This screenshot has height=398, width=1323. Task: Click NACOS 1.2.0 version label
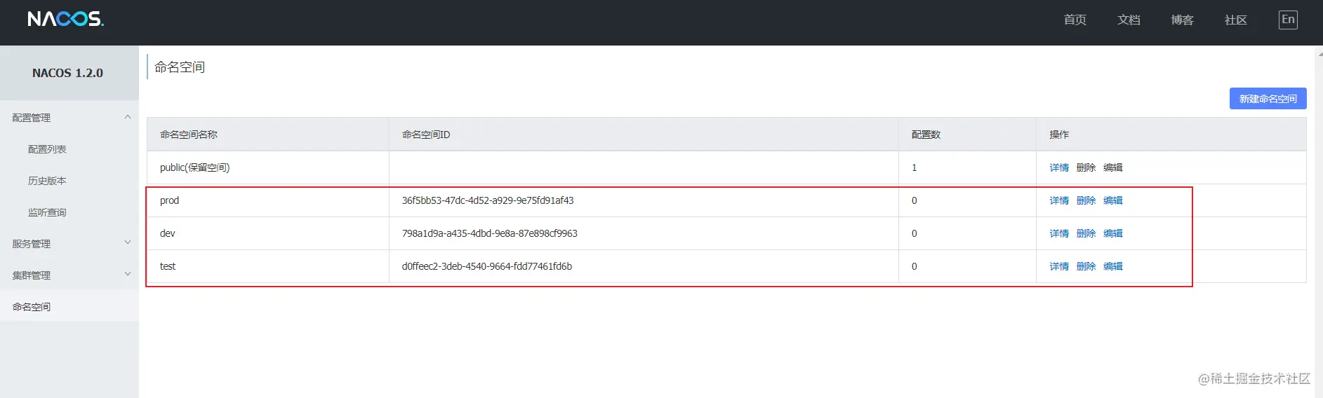pos(67,73)
